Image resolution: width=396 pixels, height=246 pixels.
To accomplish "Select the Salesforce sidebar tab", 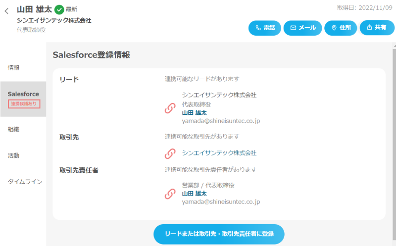I will (x=23, y=94).
